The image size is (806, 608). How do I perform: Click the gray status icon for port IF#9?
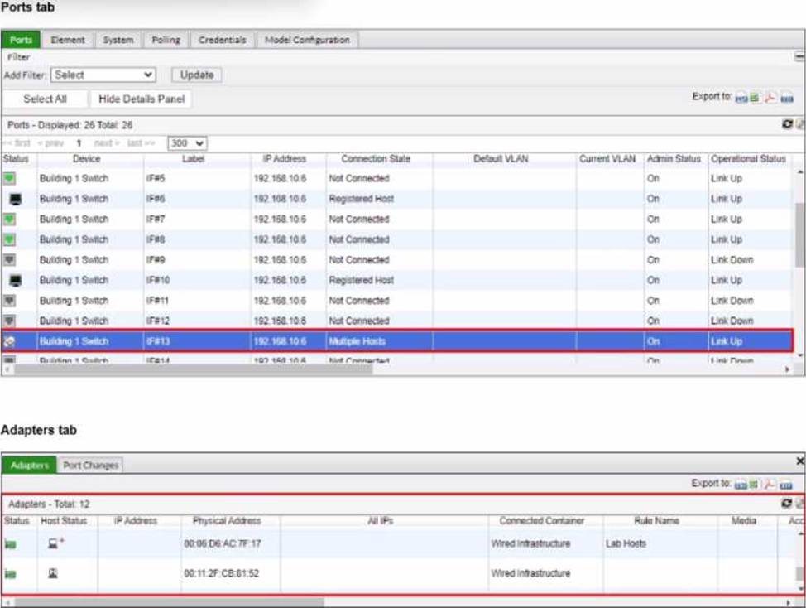[x=10, y=260]
